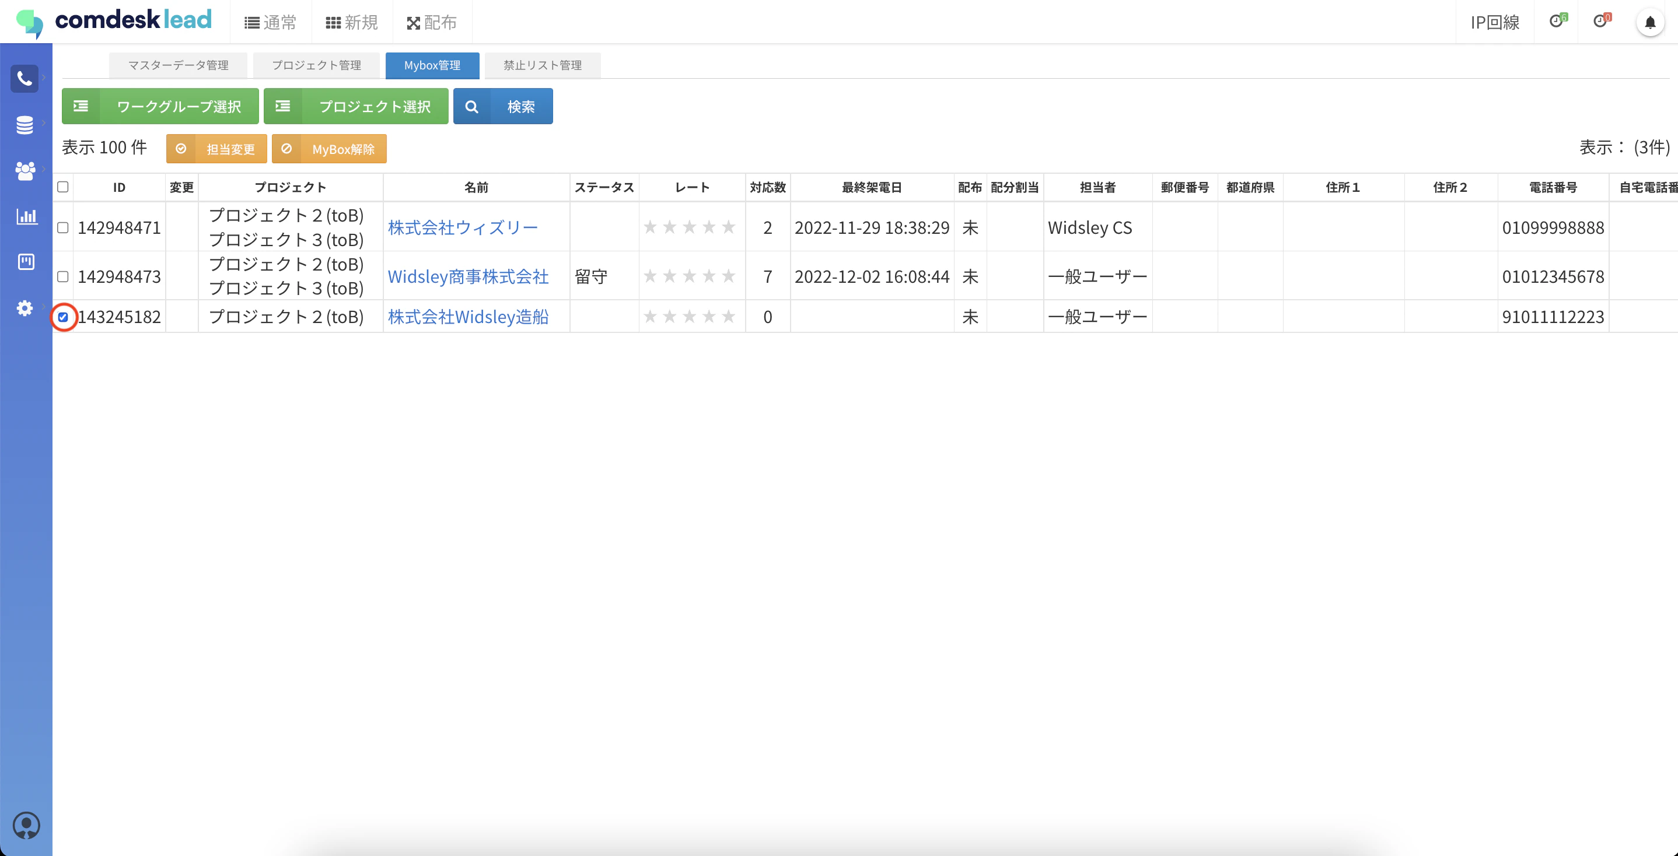Open the database section in sidebar
1678x856 pixels.
[25, 124]
